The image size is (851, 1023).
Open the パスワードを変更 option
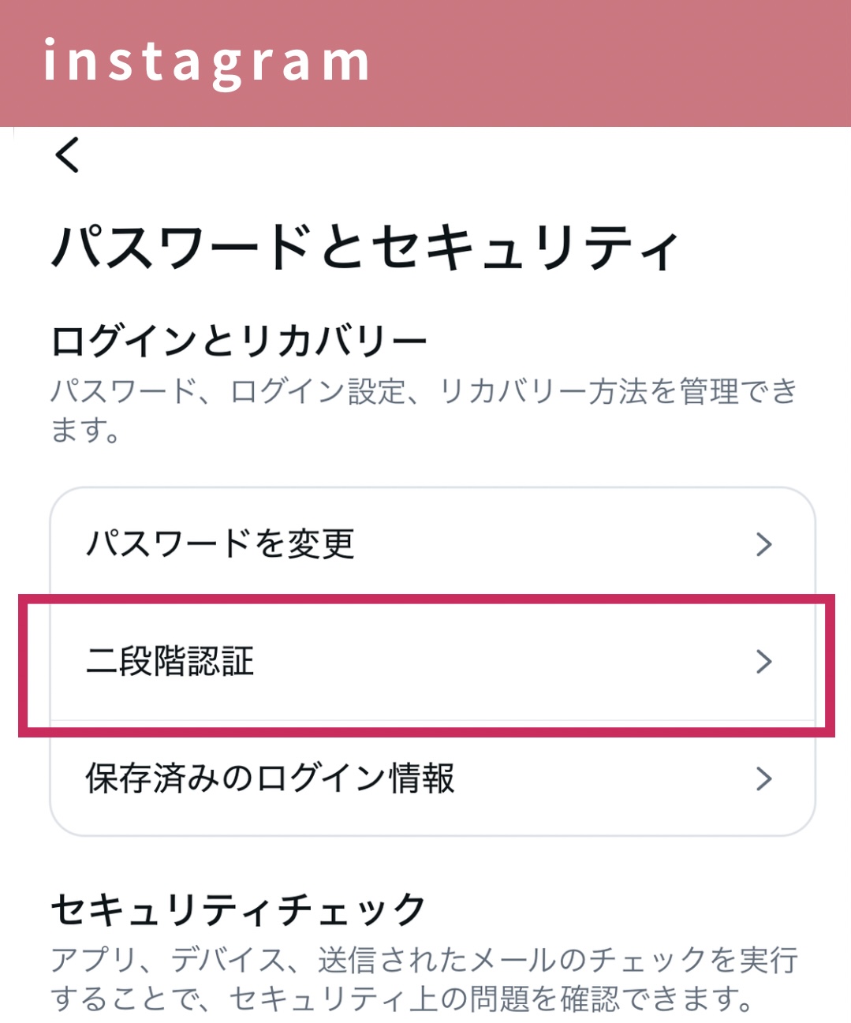tap(220, 543)
